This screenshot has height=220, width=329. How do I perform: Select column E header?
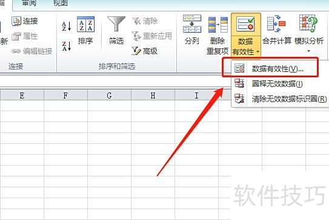click(22, 95)
